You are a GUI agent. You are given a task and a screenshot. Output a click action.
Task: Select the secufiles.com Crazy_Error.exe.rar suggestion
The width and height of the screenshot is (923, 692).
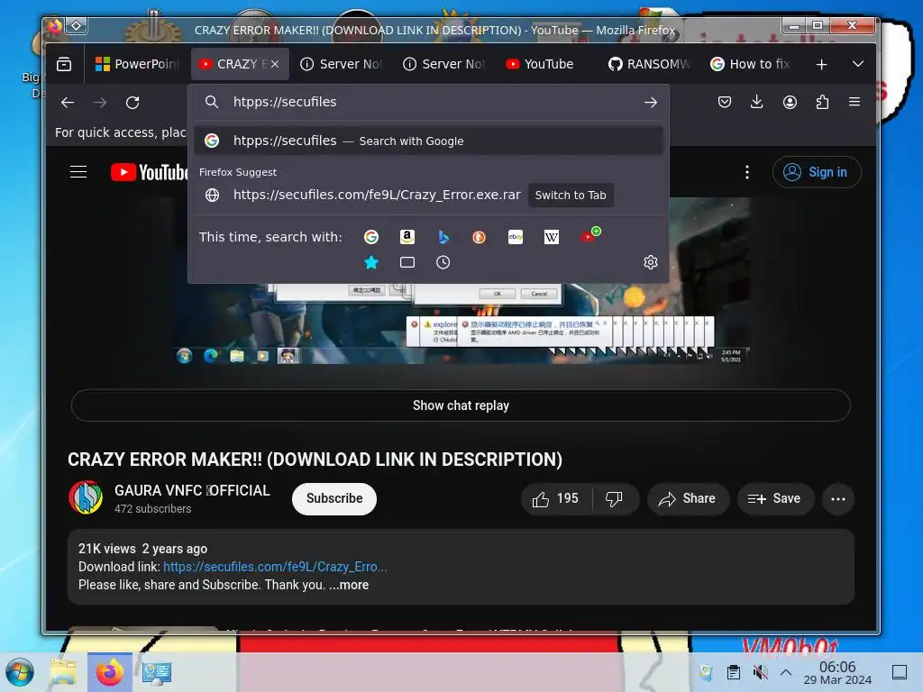tap(428, 195)
